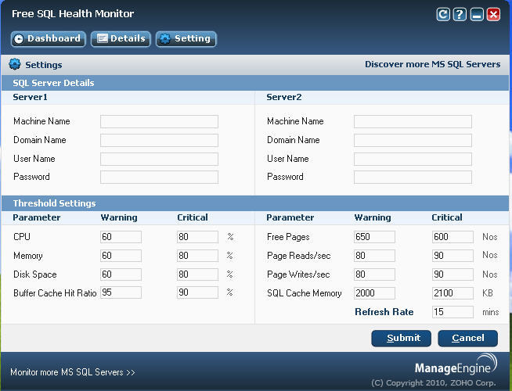
Task: Select Page Writes/sec critical field
Action: 453,274
